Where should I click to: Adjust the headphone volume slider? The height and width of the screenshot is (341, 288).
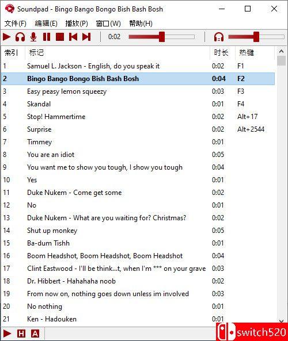(256, 37)
